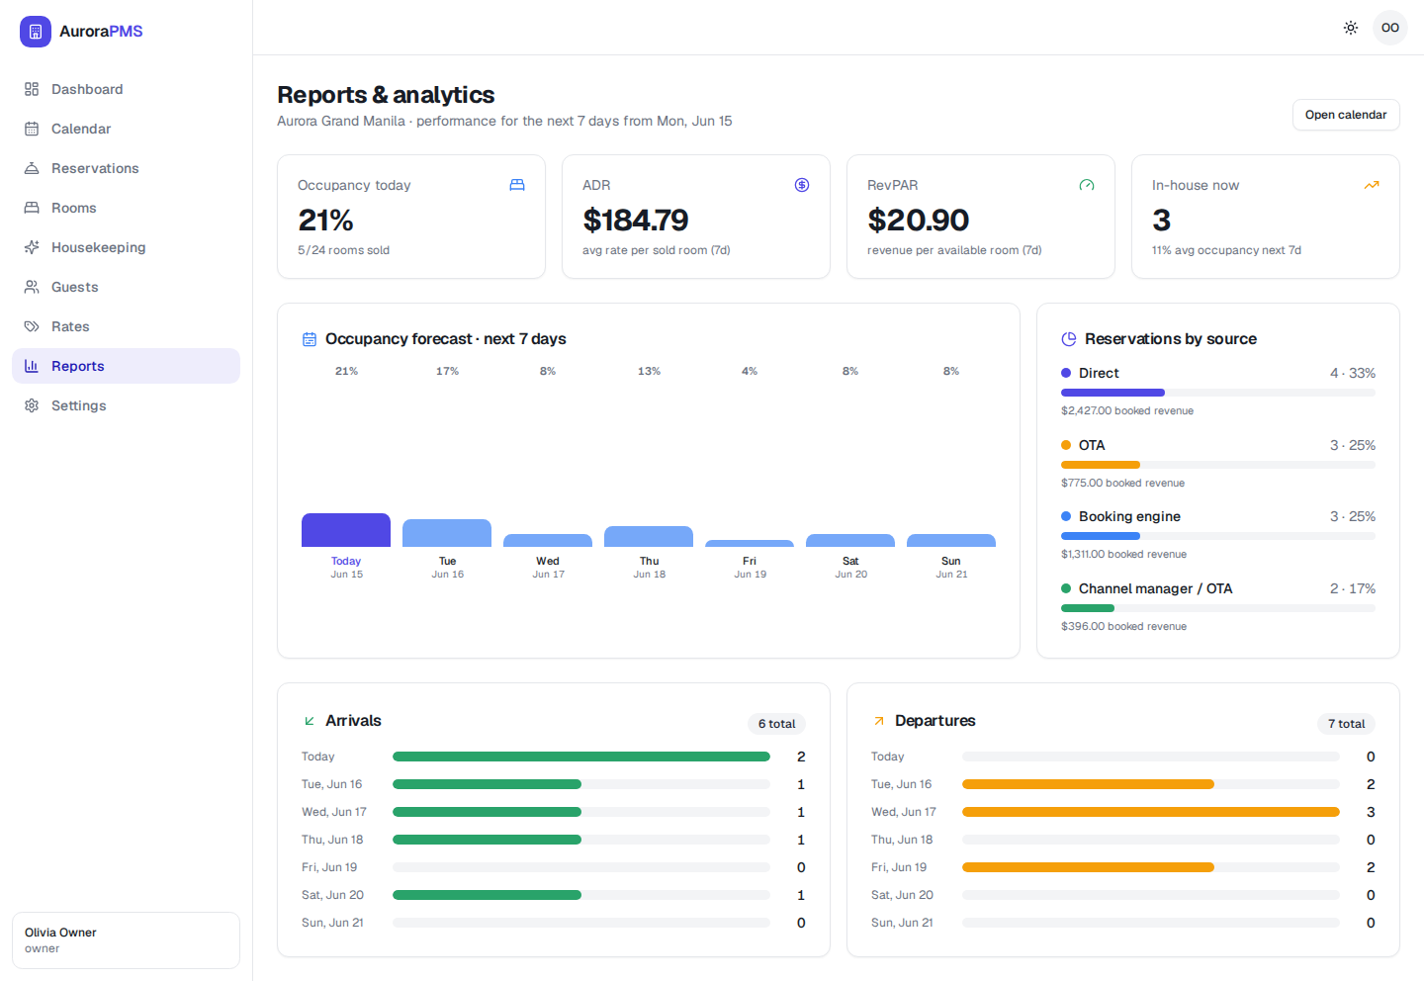Click the Reports bar chart icon in sidebar

[32, 366]
